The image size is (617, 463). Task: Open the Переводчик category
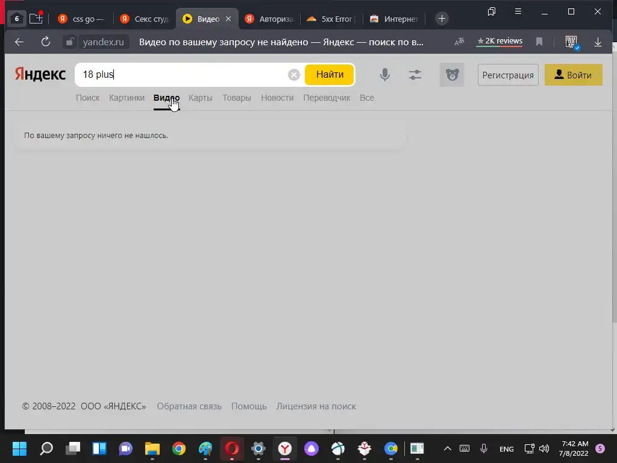point(327,98)
